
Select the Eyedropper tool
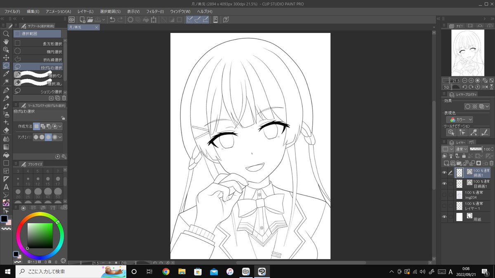[6, 74]
